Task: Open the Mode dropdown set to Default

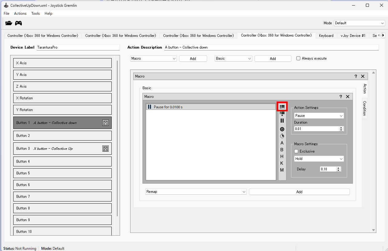Action: (359, 23)
